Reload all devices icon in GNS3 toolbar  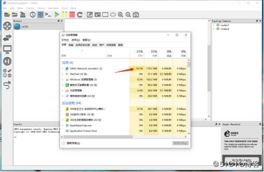click(80, 15)
